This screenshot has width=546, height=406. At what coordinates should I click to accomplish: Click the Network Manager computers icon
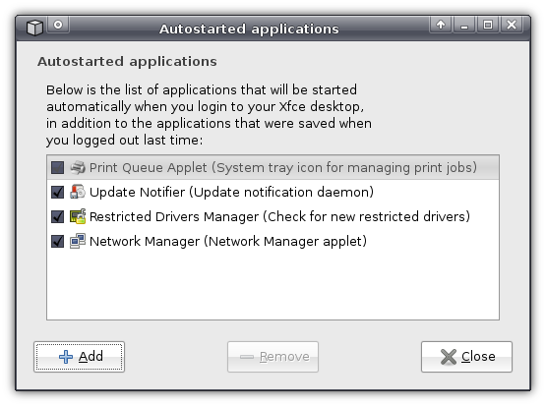78,241
